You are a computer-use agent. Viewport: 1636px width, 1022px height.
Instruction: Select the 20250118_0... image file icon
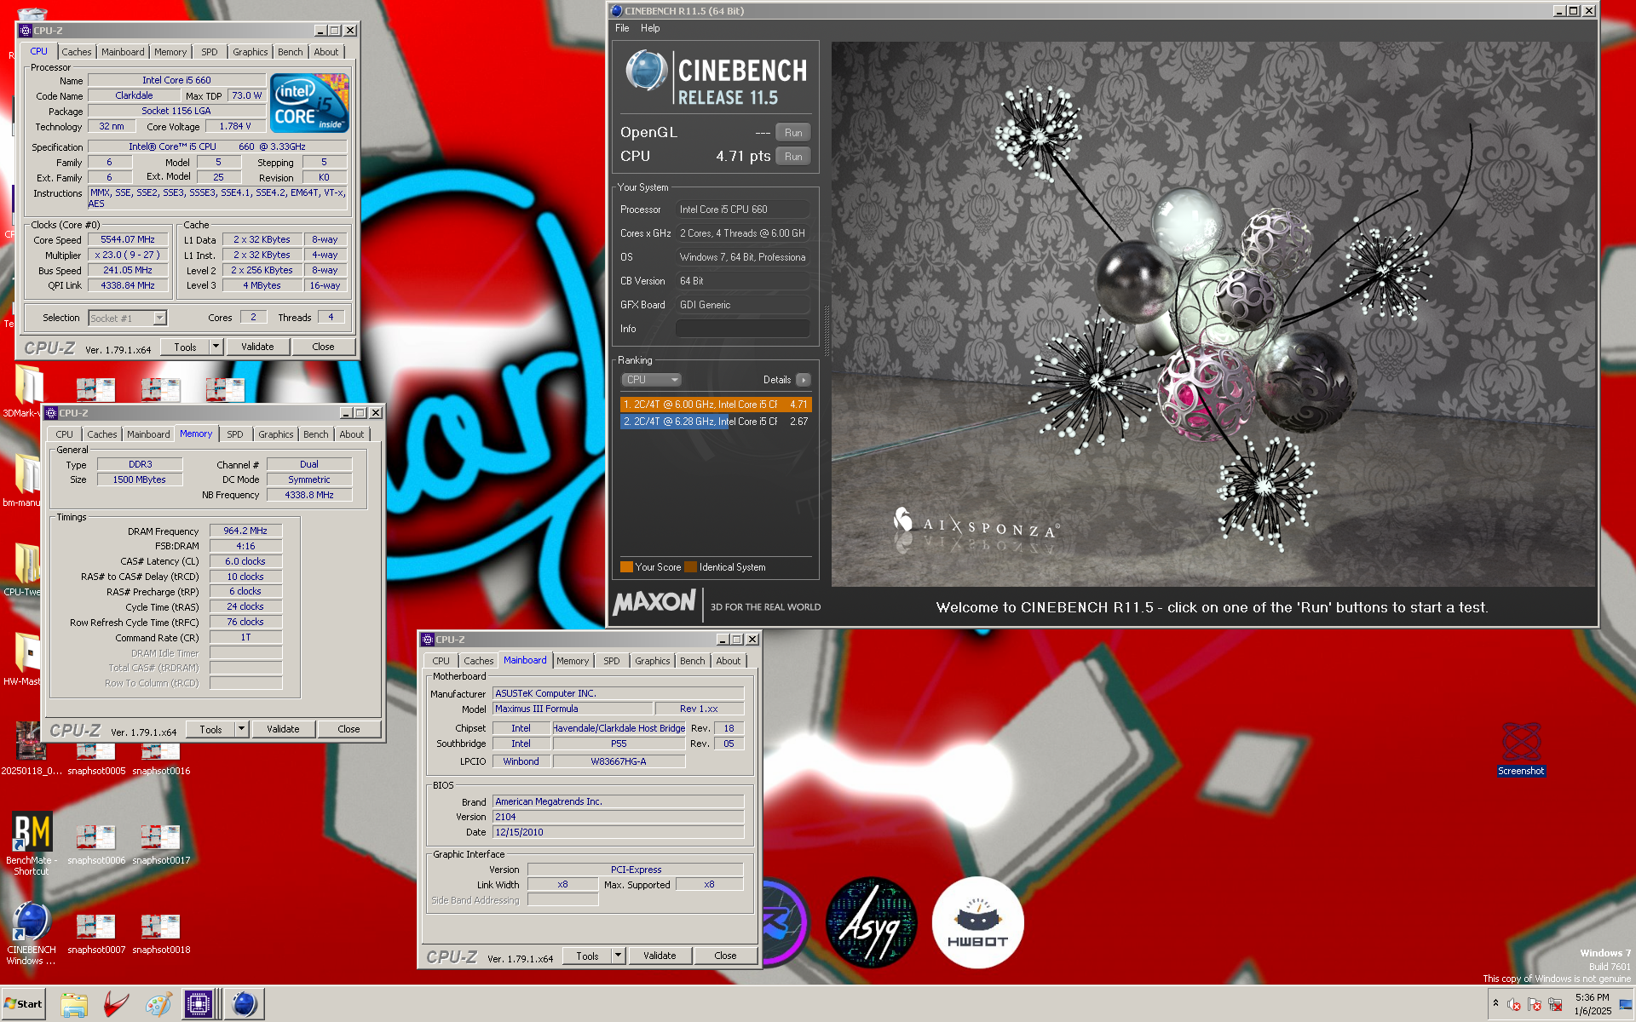pyautogui.click(x=31, y=748)
